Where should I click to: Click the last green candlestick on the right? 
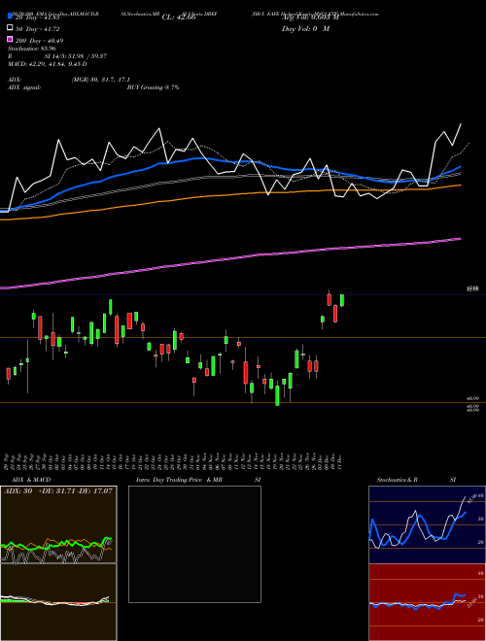(342, 300)
